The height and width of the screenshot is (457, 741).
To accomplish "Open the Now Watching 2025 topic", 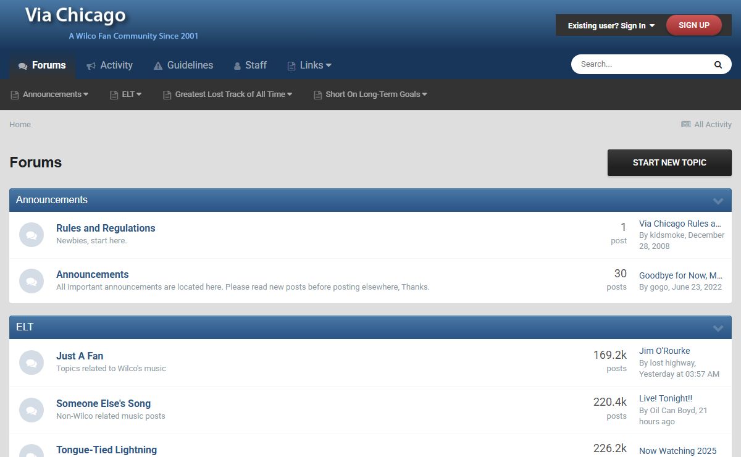I will click(x=678, y=451).
